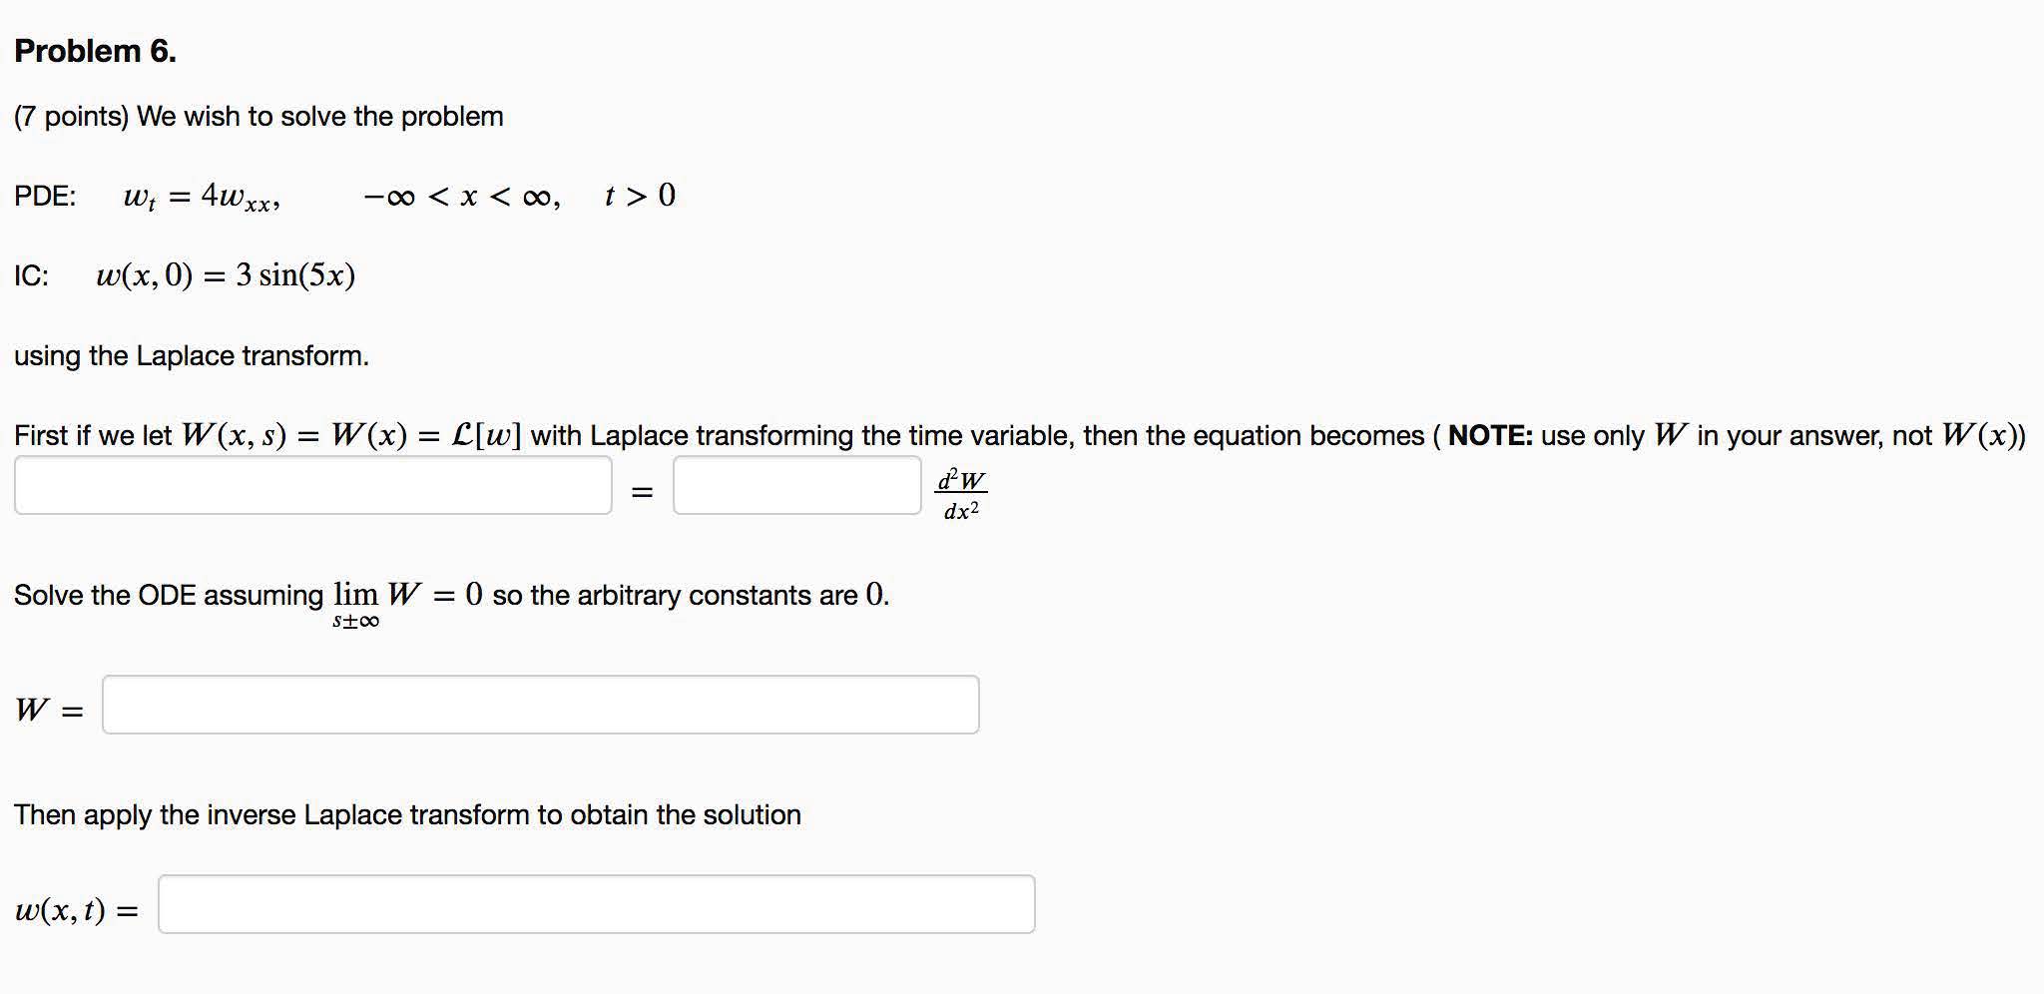Viewport: 2044px width, 994px height.
Task: Click the 'Problem 6.' heading
Action: click(96, 51)
